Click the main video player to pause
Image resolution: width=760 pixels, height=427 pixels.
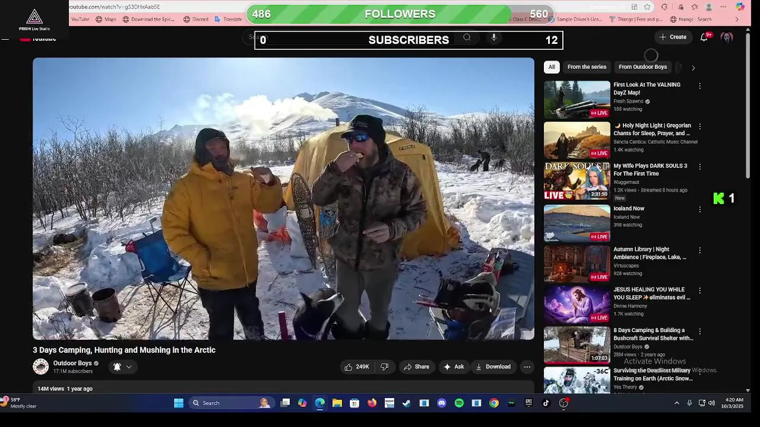(283, 199)
